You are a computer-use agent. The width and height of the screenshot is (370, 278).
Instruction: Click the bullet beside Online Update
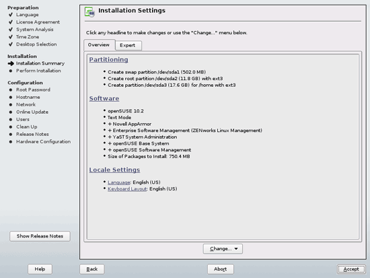point(11,112)
